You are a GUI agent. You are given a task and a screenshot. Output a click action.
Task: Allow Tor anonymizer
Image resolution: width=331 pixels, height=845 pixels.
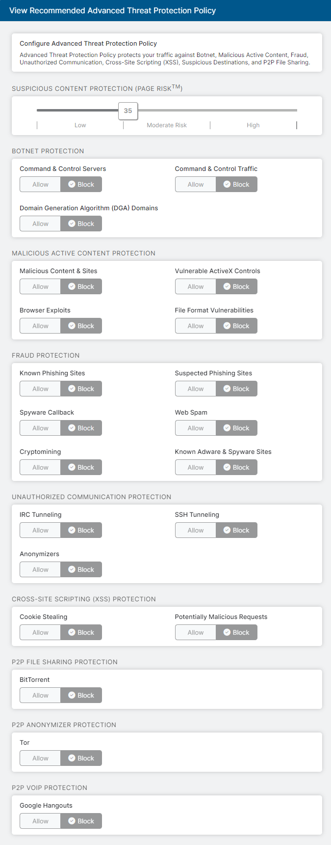click(x=40, y=759)
